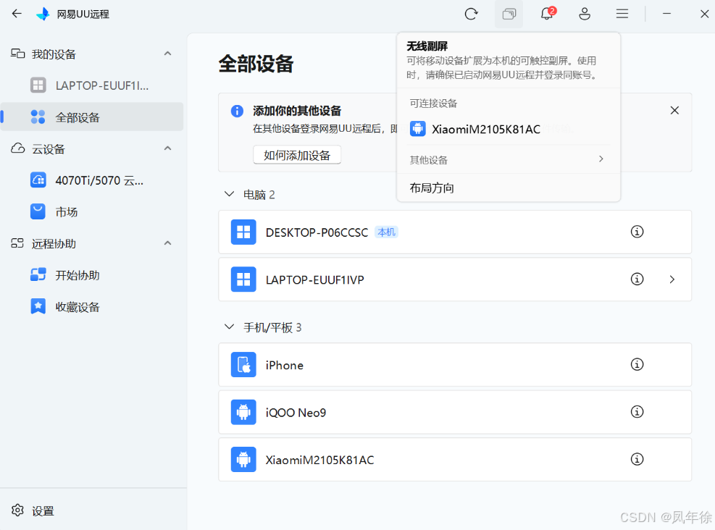This screenshot has height=530, width=715.
Task: Click the 网易UU远程 logo icon
Action: [x=43, y=14]
